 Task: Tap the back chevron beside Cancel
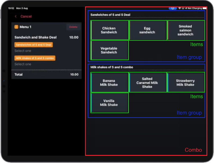pos(16,17)
